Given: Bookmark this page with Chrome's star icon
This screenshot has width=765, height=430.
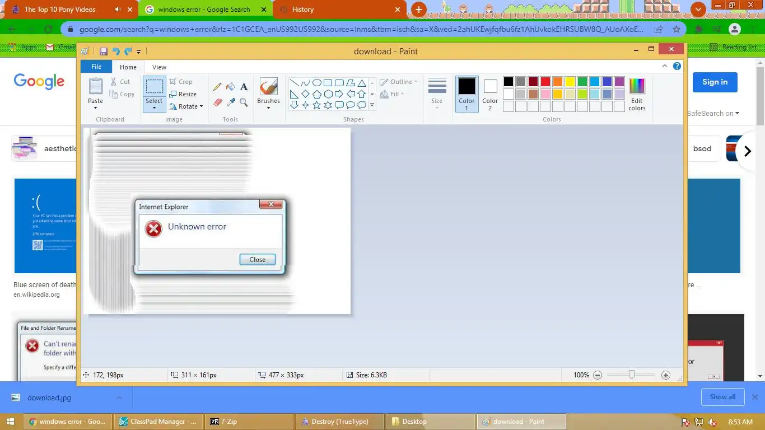Looking at the screenshot, I should [x=676, y=29].
